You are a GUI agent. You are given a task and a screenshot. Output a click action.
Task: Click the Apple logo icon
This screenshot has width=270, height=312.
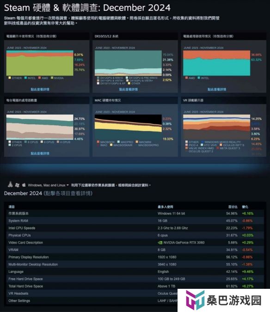pos(24,185)
